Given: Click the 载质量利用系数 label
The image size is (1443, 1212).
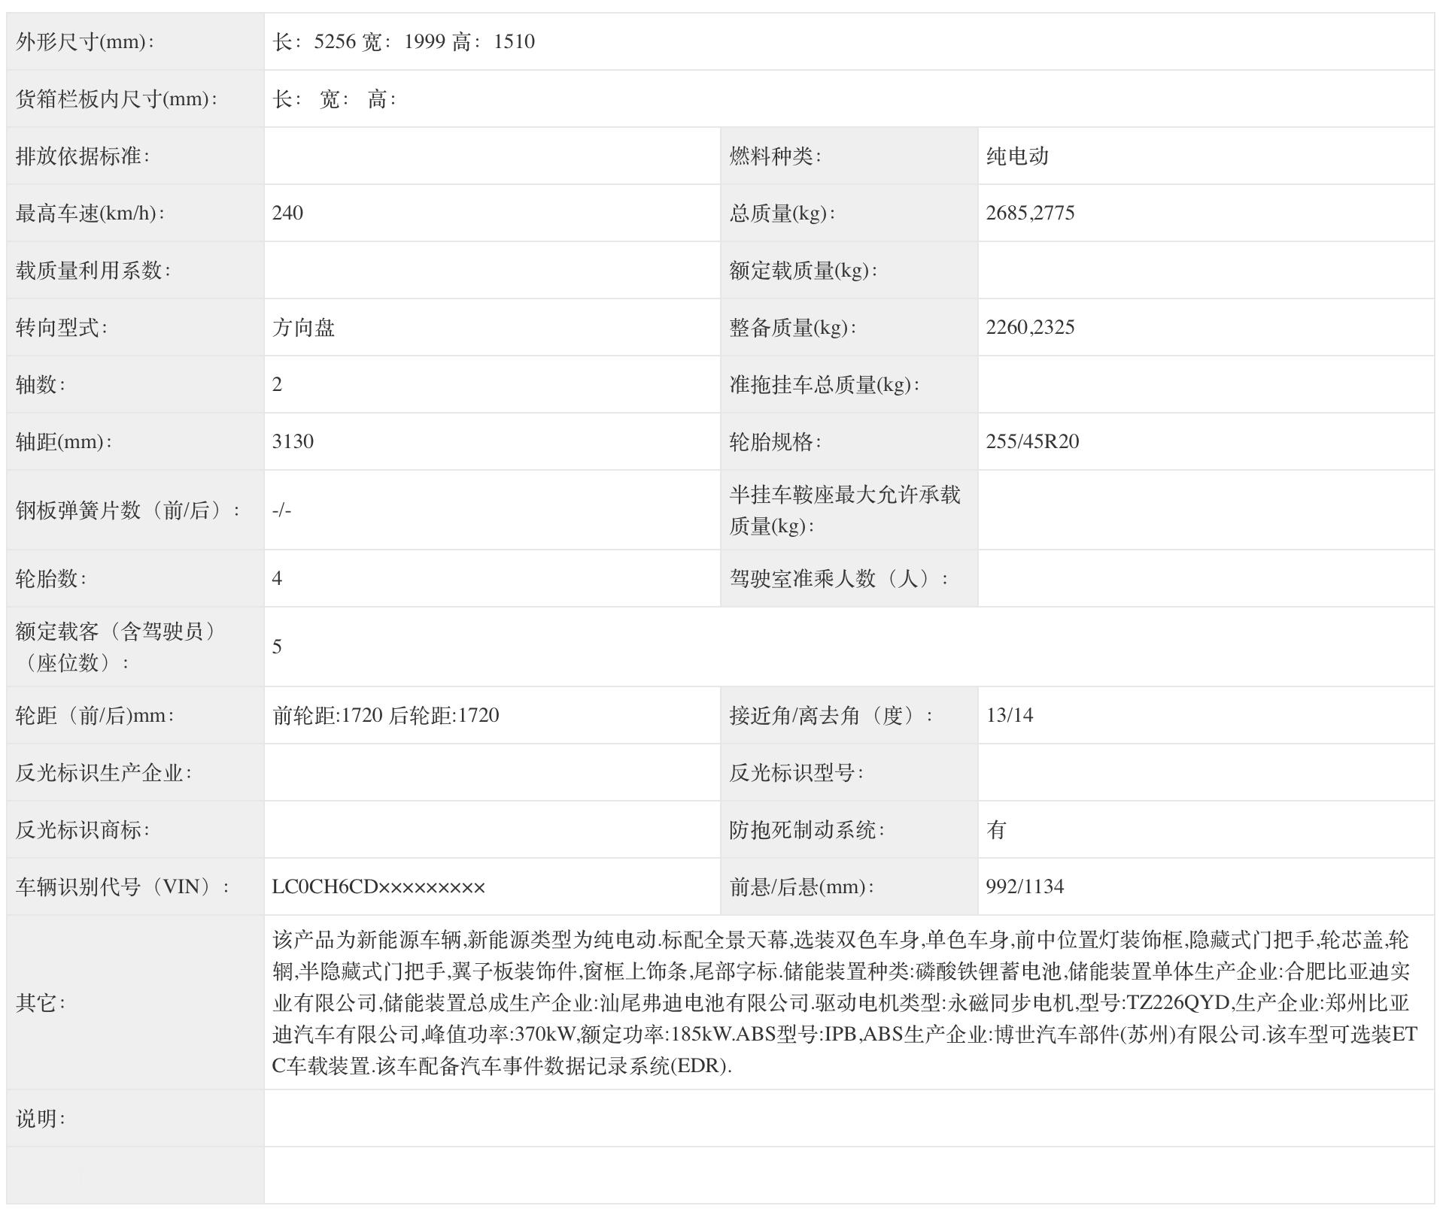Looking at the screenshot, I should click(93, 270).
